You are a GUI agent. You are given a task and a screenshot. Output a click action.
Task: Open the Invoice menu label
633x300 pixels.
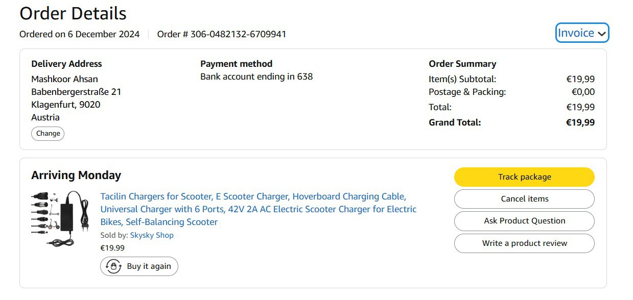(x=576, y=33)
